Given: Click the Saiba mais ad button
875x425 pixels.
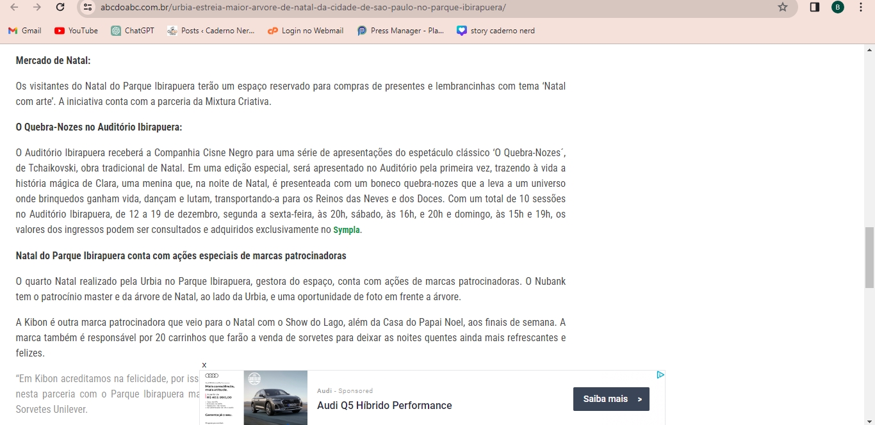Looking at the screenshot, I should pos(611,399).
